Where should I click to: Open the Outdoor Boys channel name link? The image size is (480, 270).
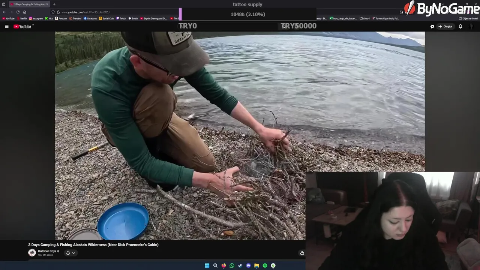coord(47,251)
